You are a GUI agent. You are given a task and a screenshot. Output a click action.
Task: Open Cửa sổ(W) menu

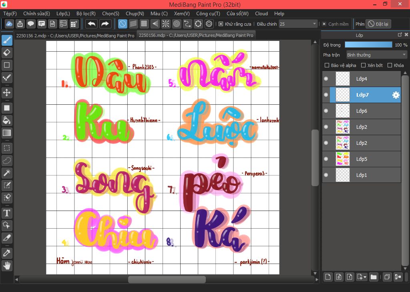237,14
